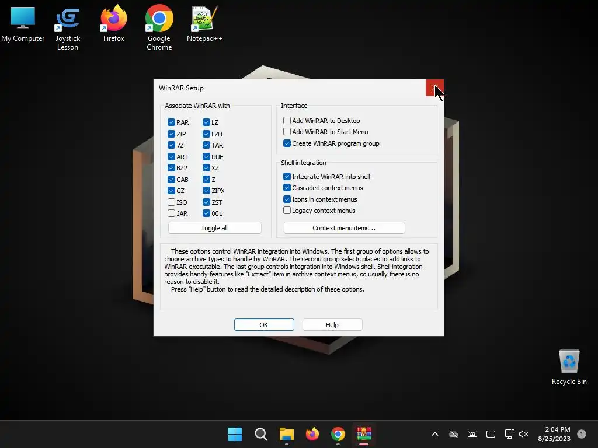598x448 pixels.
Task: Open the notification center badge
Action: 582,433
